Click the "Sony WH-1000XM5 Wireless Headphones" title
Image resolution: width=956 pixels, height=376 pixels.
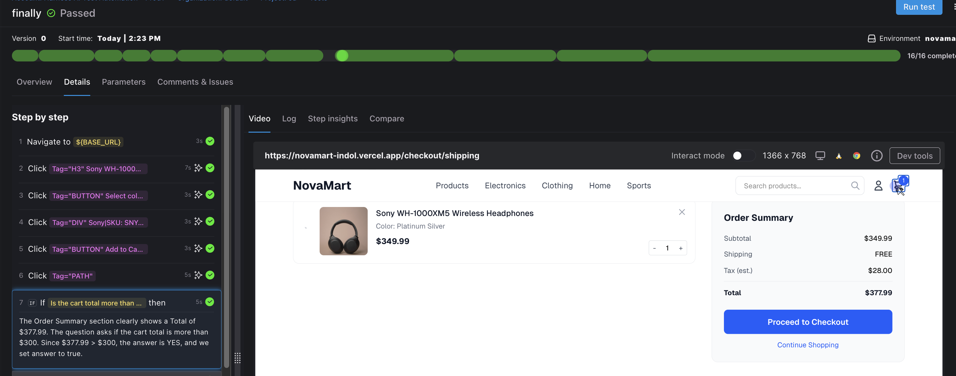tap(454, 213)
